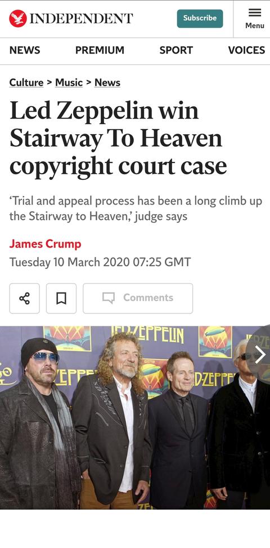Viewport: 270px width, 548px height.
Task: Tap the Menu label under hamburger
Action: point(255,25)
